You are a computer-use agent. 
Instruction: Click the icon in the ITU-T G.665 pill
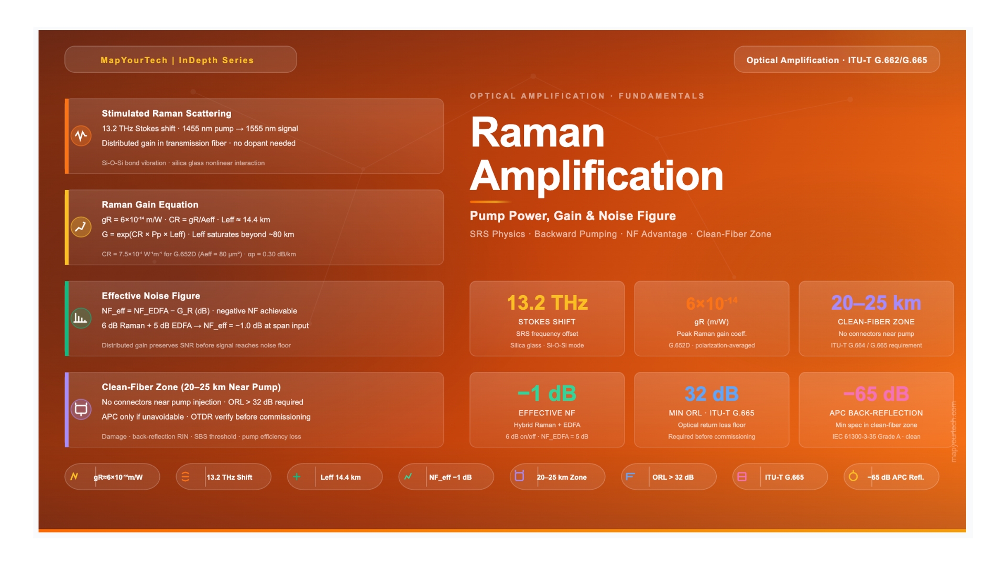coord(742,477)
